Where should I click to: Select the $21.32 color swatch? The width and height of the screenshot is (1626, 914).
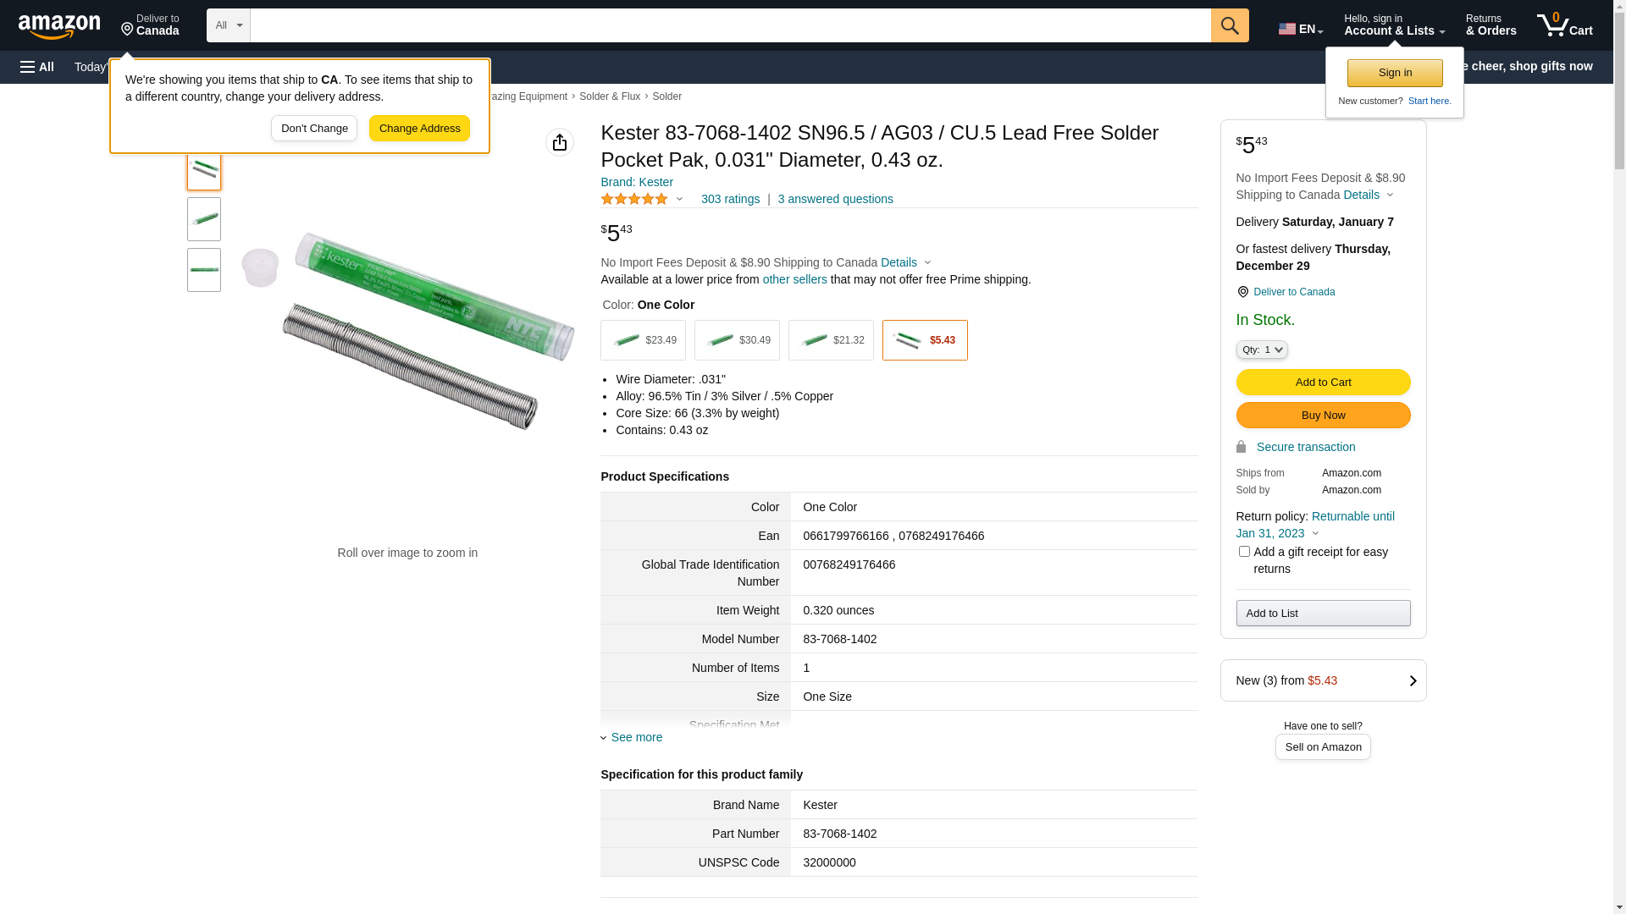pyautogui.click(x=831, y=340)
